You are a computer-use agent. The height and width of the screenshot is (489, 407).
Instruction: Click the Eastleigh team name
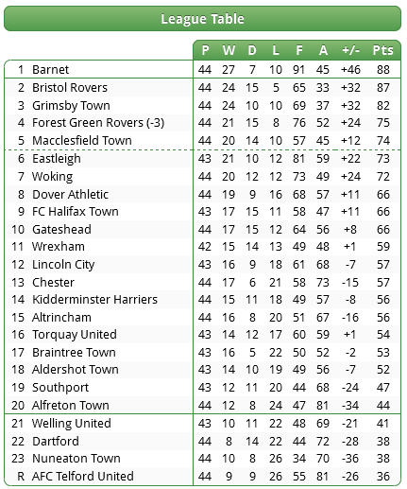57,159
